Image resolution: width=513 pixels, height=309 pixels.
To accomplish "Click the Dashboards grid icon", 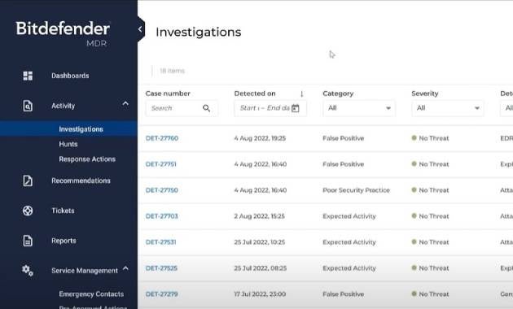I will pos(28,76).
